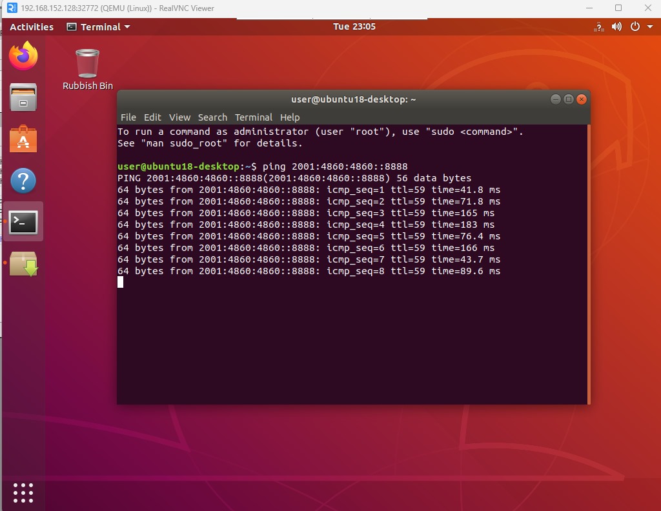Open the Edit menu in Terminal
This screenshot has width=661, height=511.
[x=152, y=117]
